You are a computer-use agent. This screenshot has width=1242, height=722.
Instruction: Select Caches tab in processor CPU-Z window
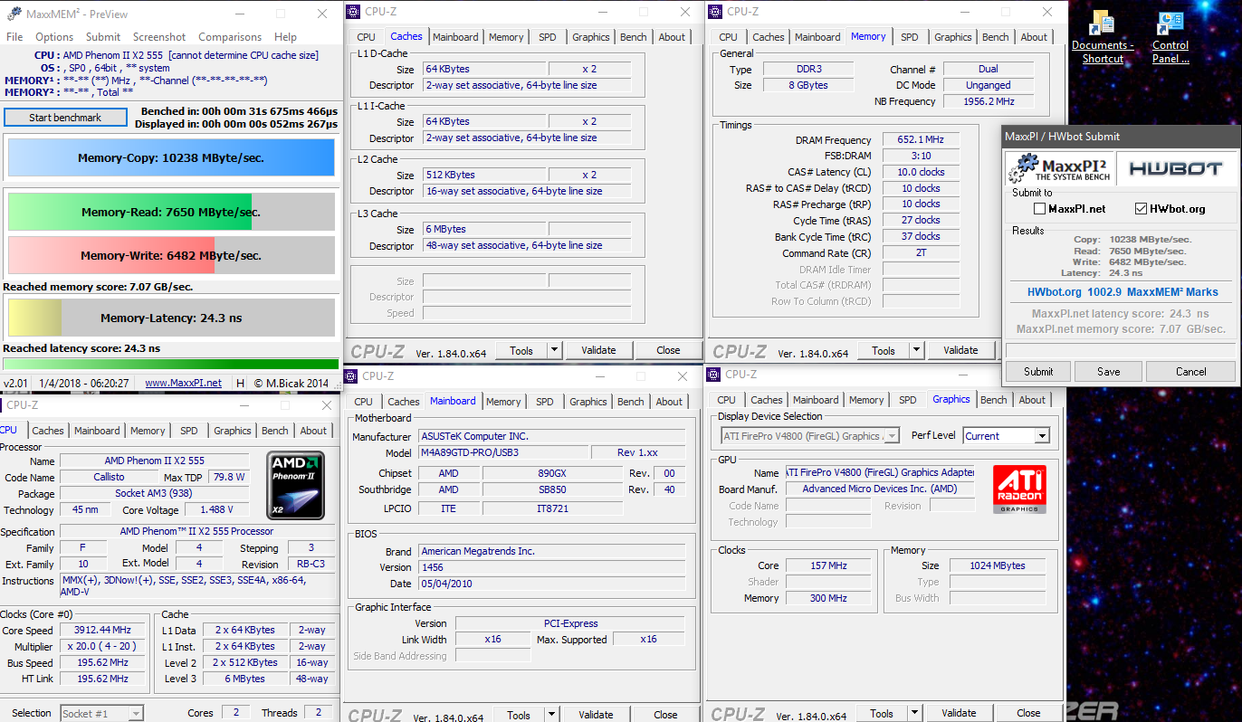coord(48,431)
